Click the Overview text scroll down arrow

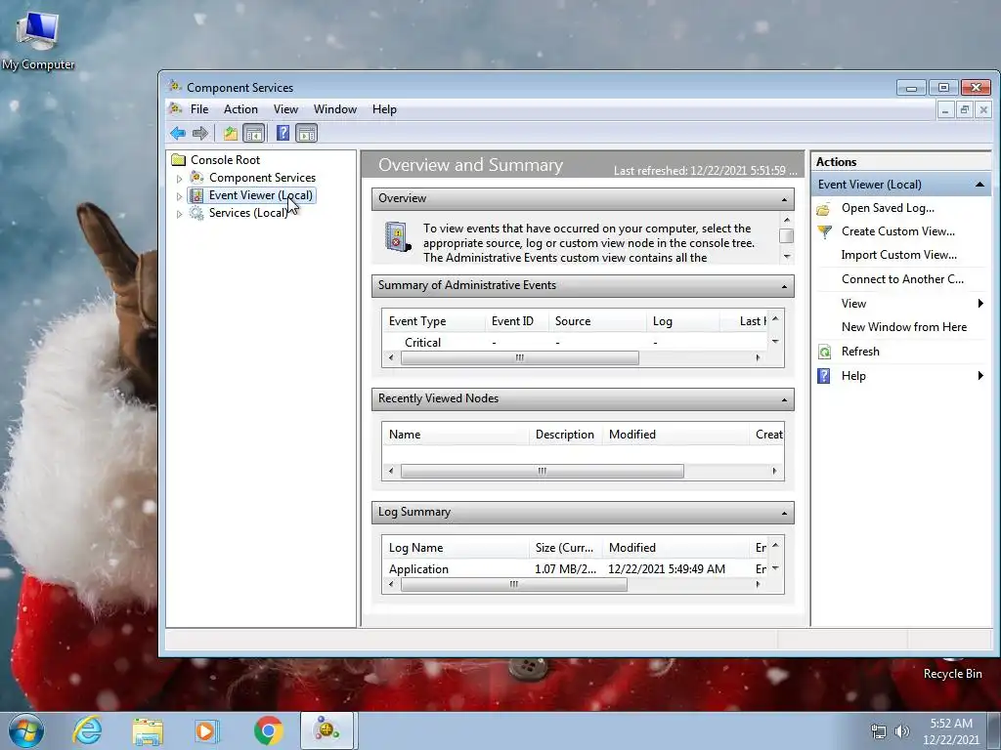787,257
